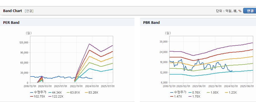Click the 6,000 axis label in PBR chart

[x=164, y=83]
